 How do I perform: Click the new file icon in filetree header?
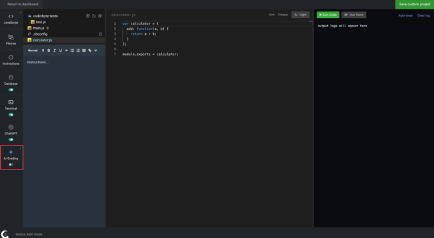click(88, 16)
